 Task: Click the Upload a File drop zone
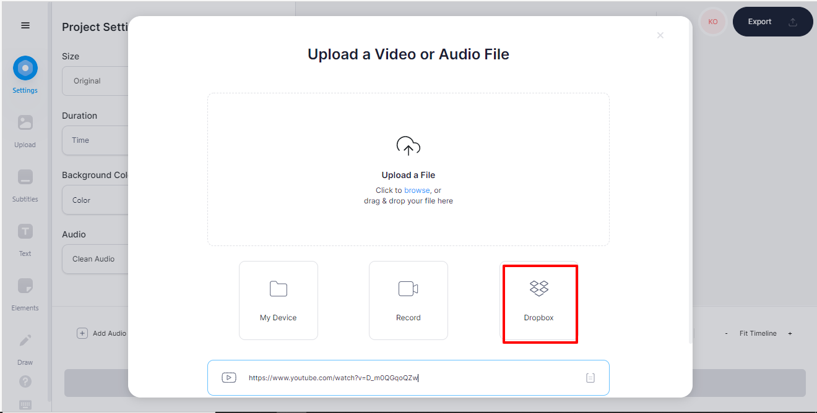tap(408, 169)
